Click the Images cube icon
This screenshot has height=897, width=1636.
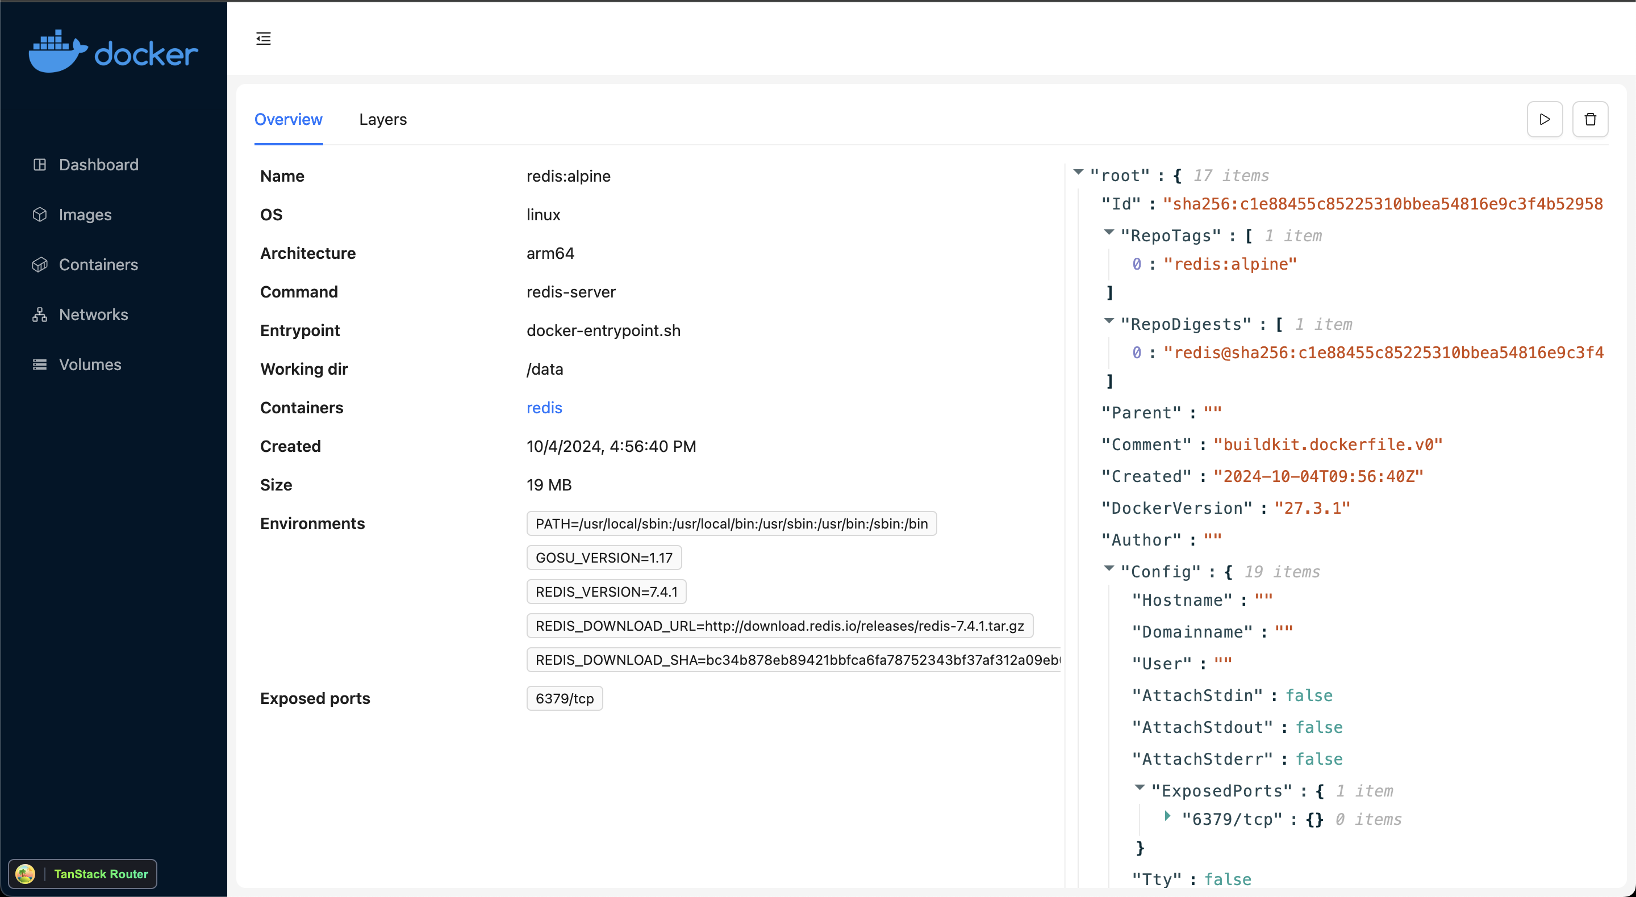point(40,215)
